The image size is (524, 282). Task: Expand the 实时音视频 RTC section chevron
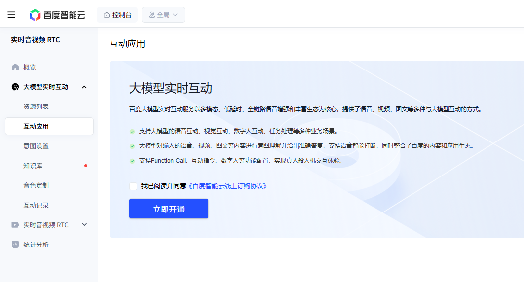tap(84, 225)
